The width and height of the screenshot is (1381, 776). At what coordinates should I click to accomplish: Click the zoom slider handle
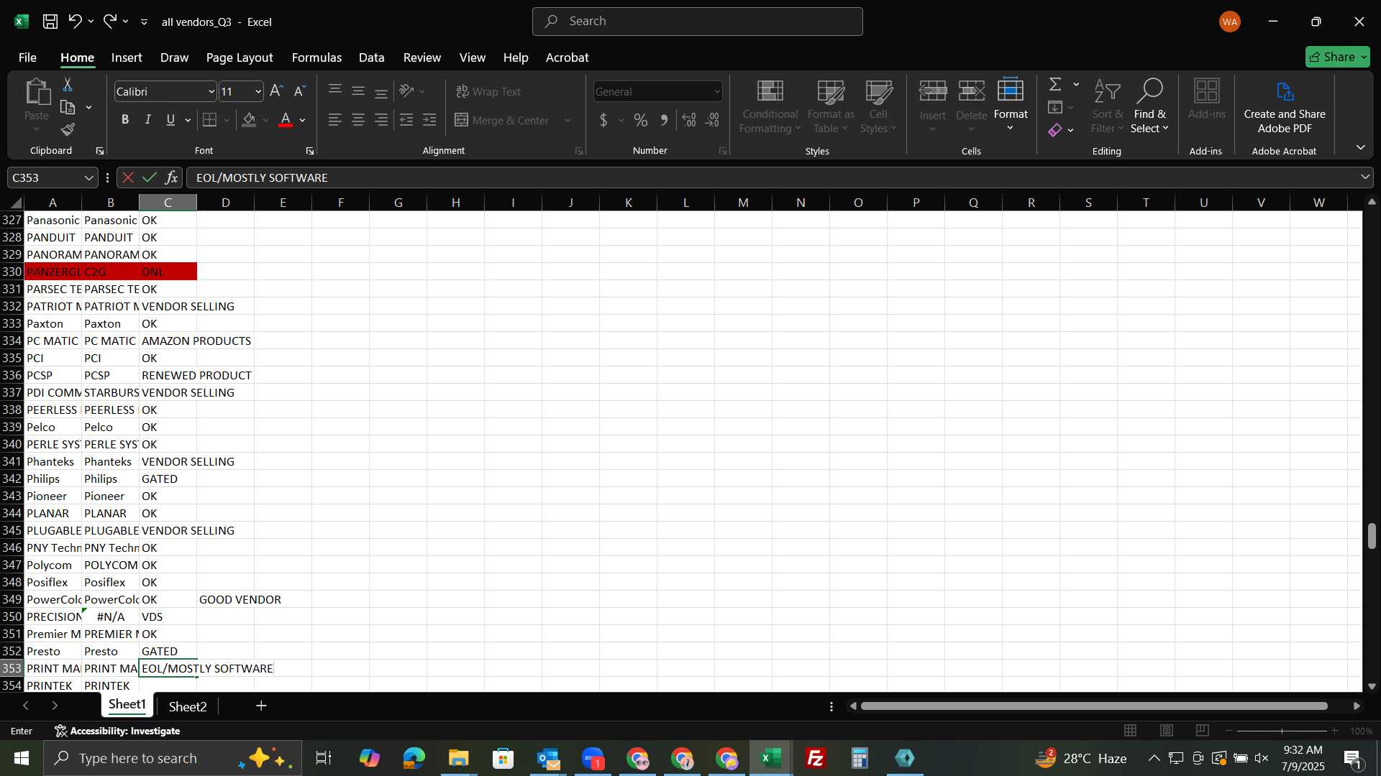pyautogui.click(x=1282, y=731)
